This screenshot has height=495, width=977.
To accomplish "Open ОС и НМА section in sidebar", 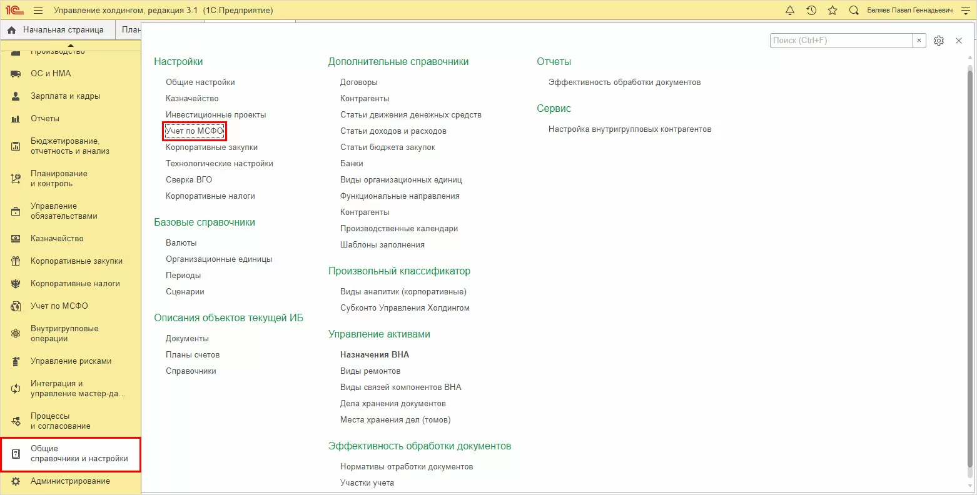I will (x=71, y=73).
